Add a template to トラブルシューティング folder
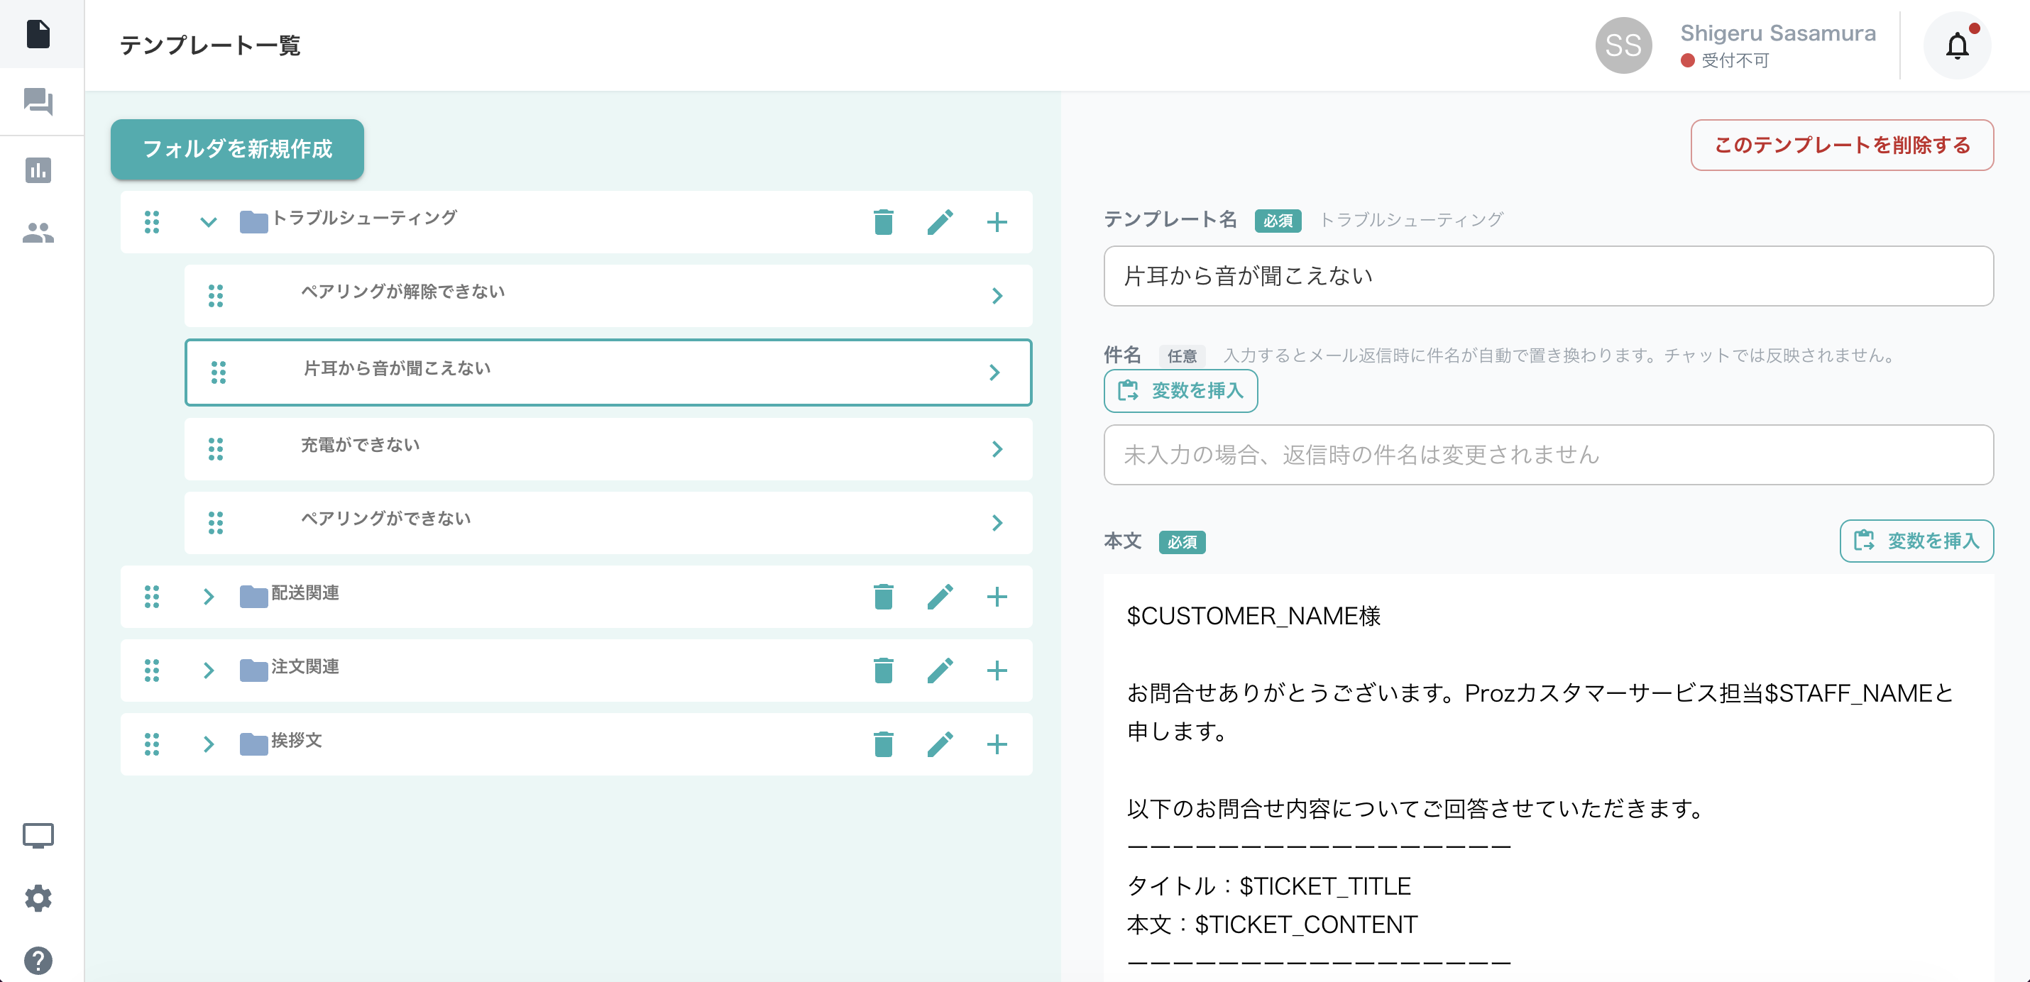 (x=997, y=222)
